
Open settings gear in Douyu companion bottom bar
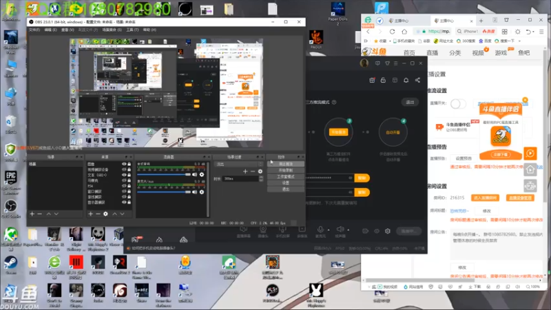pyautogui.click(x=388, y=231)
